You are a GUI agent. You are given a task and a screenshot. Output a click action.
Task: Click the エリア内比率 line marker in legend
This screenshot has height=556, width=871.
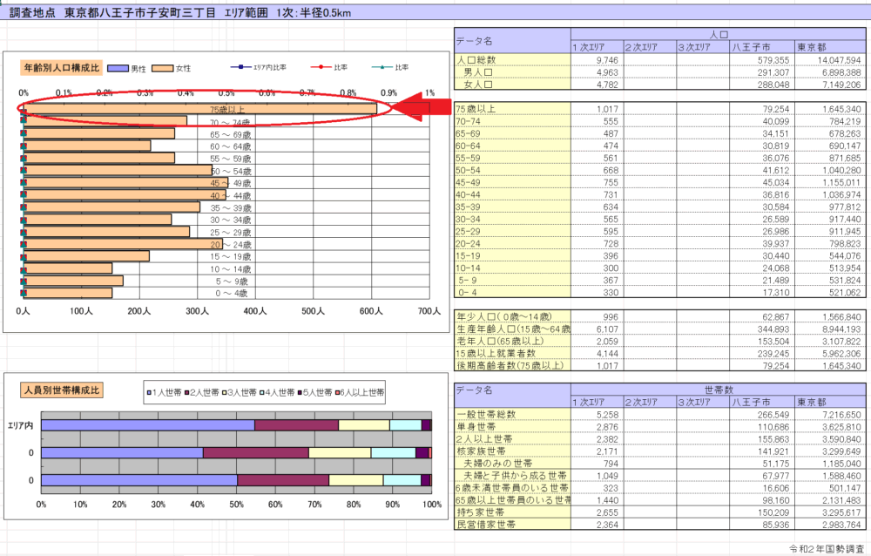[240, 67]
